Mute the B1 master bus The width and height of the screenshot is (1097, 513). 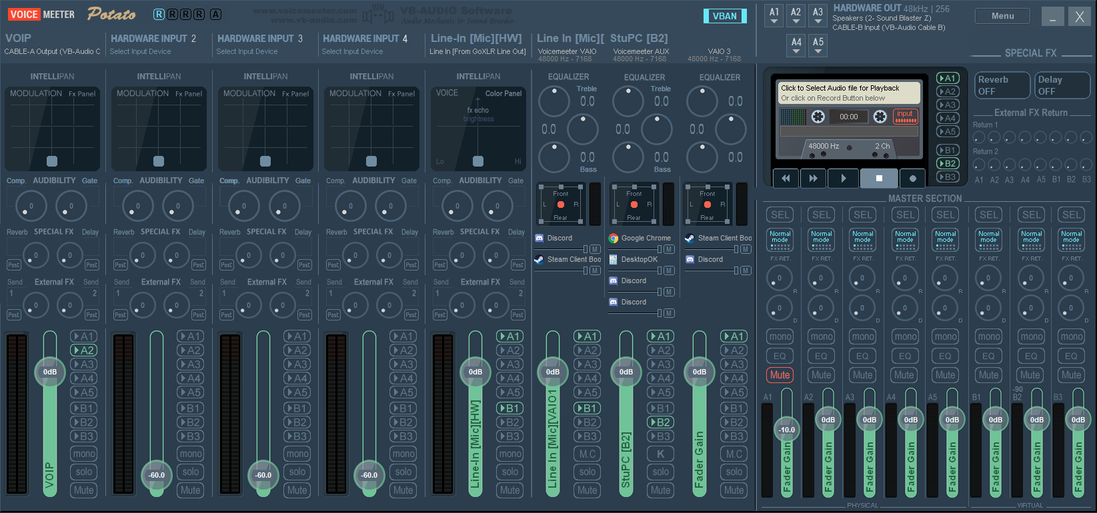coord(989,375)
